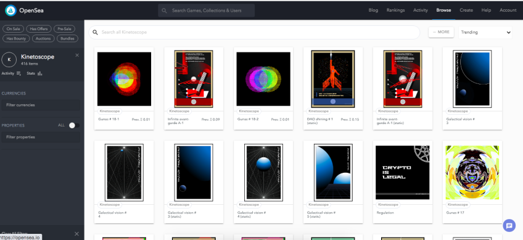Open Activity in top navigation
This screenshot has width=523, height=240.
click(x=420, y=10)
